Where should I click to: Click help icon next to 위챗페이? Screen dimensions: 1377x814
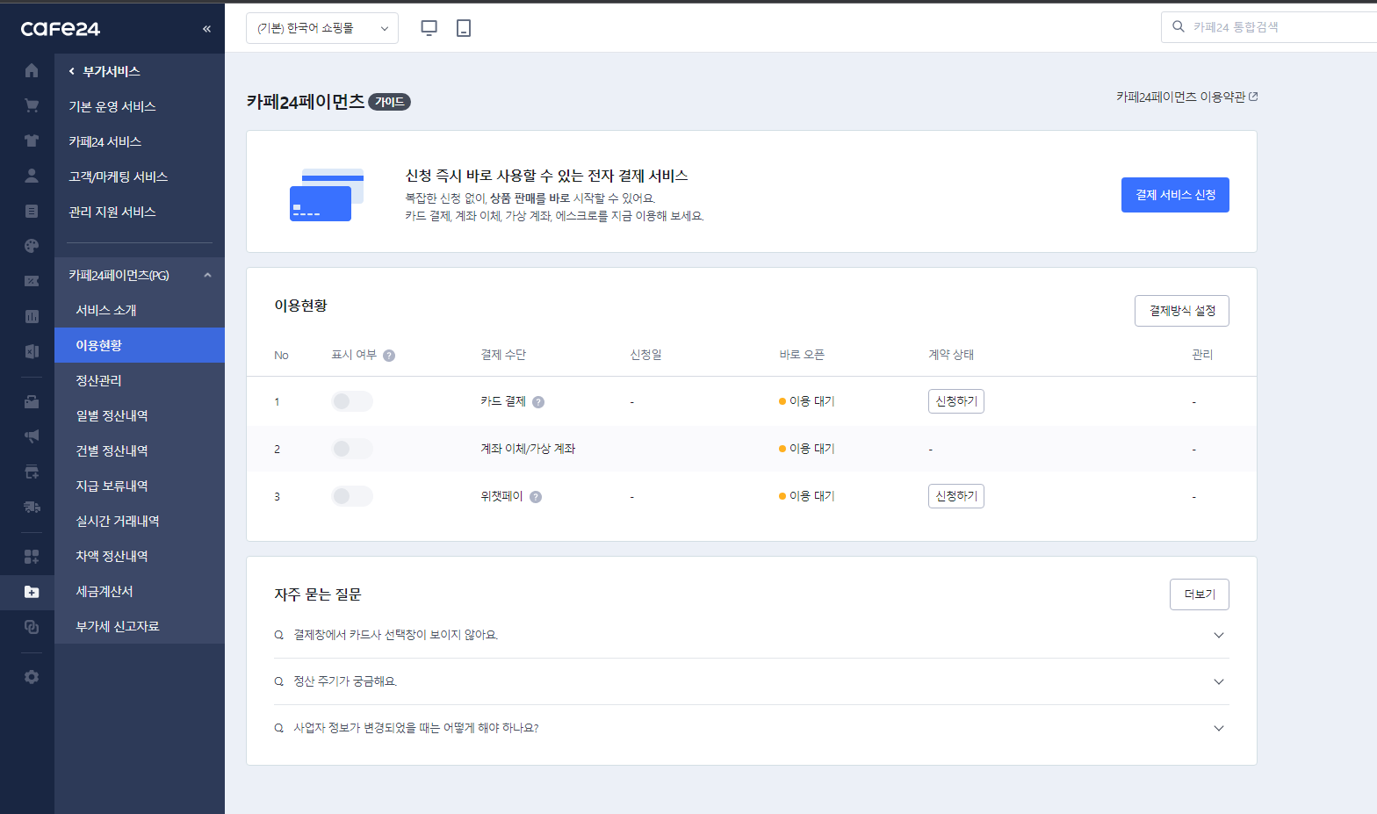pos(536,497)
